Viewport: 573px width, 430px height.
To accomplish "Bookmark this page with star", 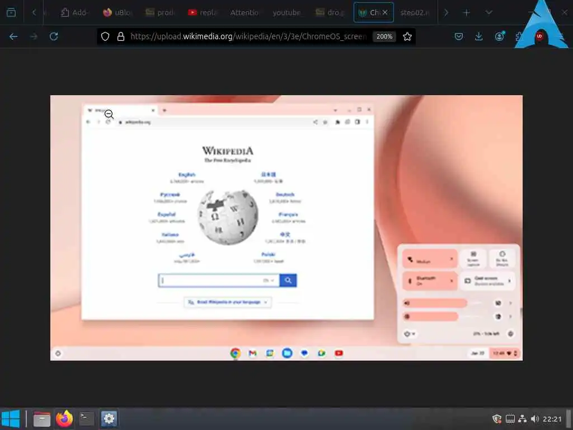I will pyautogui.click(x=407, y=36).
